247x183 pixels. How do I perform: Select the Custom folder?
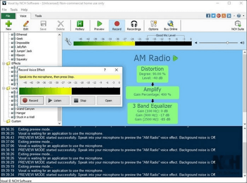16,121
